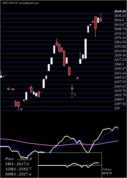Click the 2517.23 price level label

coord(120,60)
